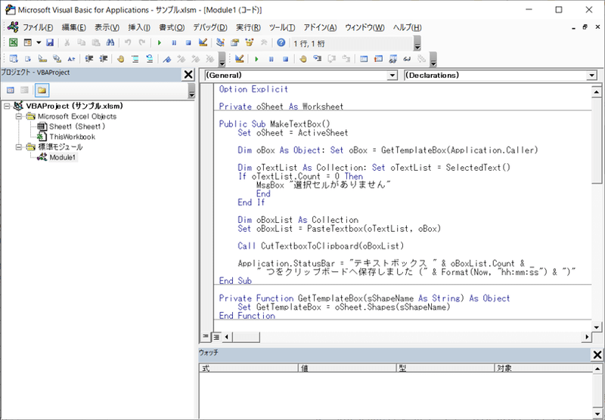Collapse the VBAProject (サンプル.xlsm) node

[7, 106]
